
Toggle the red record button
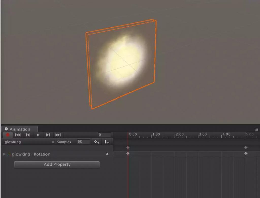[x=8, y=135]
